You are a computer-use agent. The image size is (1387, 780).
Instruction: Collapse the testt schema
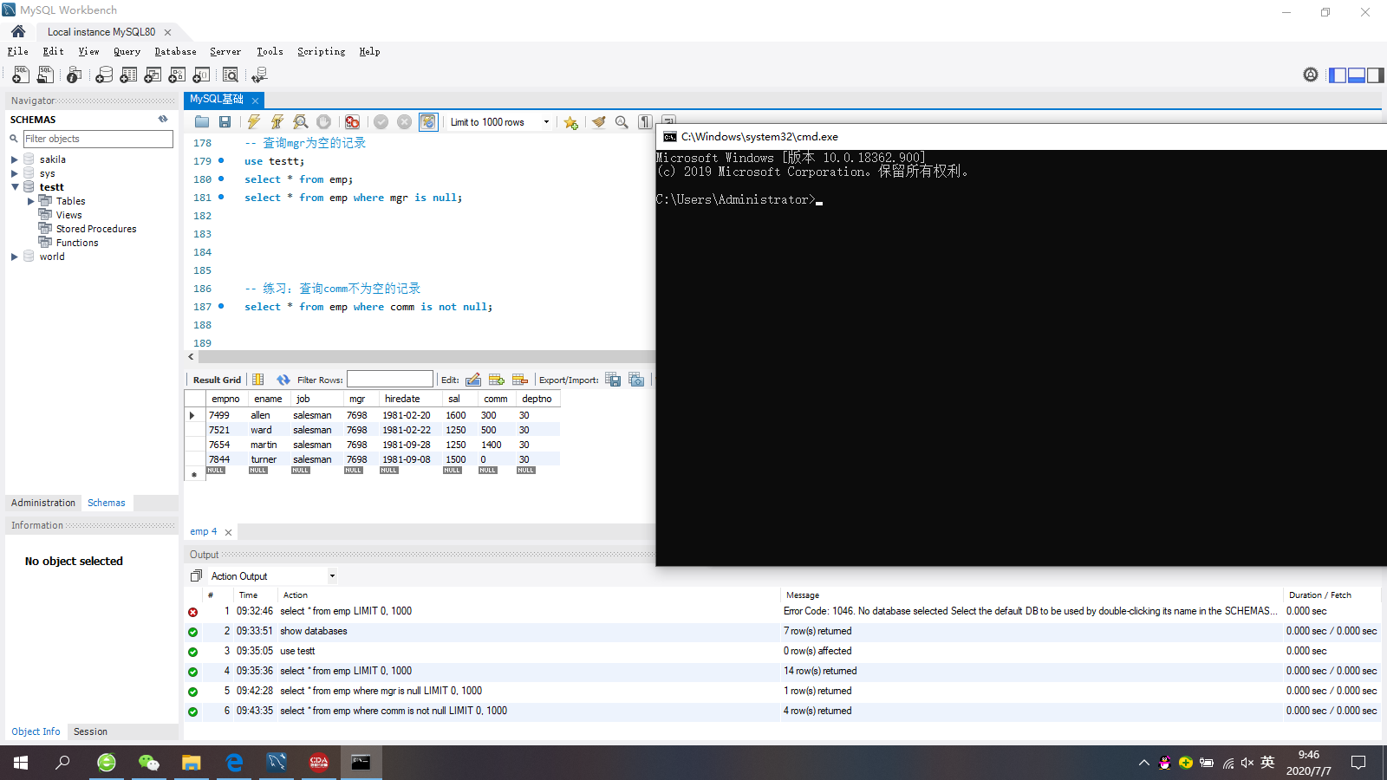pos(15,187)
